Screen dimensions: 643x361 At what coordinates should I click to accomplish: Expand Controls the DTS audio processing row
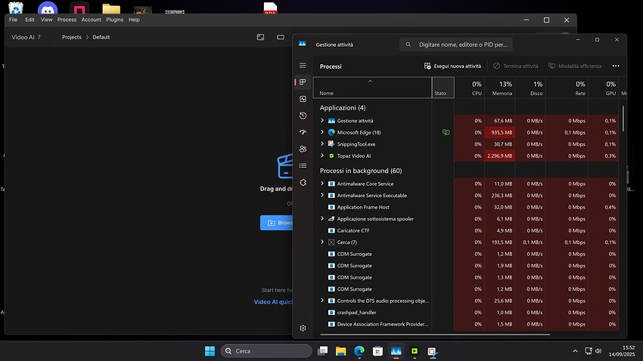coord(322,301)
